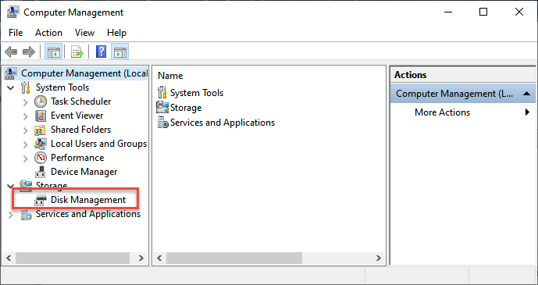Click the Export List toolbar icon
The width and height of the screenshot is (538, 285).
[77, 52]
